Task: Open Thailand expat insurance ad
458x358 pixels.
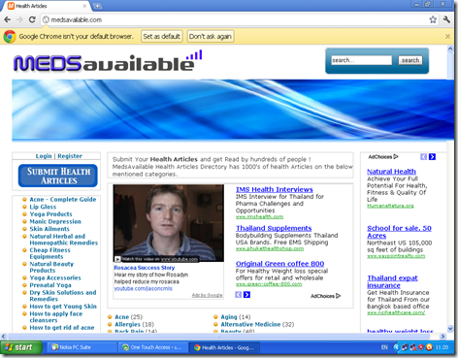Action: pyautogui.click(x=392, y=281)
